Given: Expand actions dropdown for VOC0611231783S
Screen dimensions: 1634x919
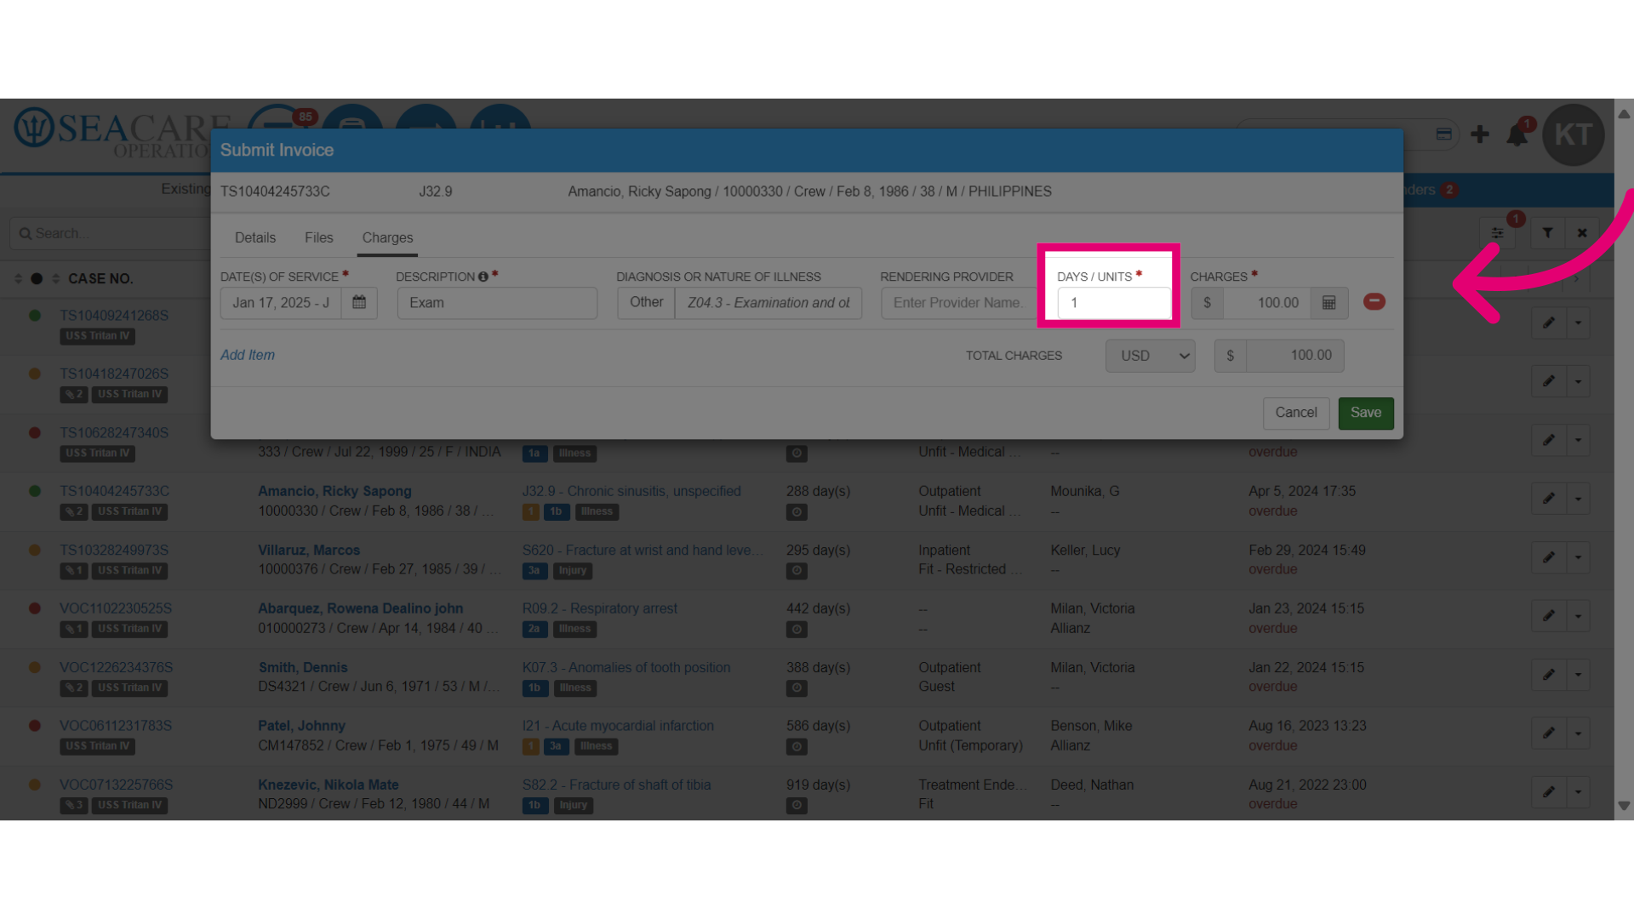Looking at the screenshot, I should 1578,733.
